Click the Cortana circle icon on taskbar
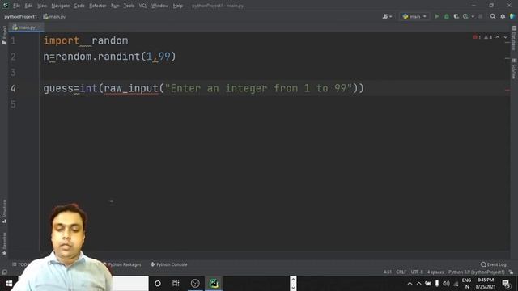The height and width of the screenshot is (291, 518). 158,284
